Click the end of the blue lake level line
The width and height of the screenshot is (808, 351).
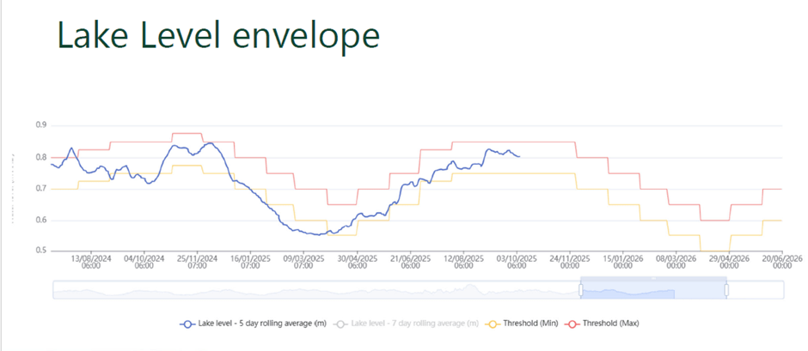(518, 156)
